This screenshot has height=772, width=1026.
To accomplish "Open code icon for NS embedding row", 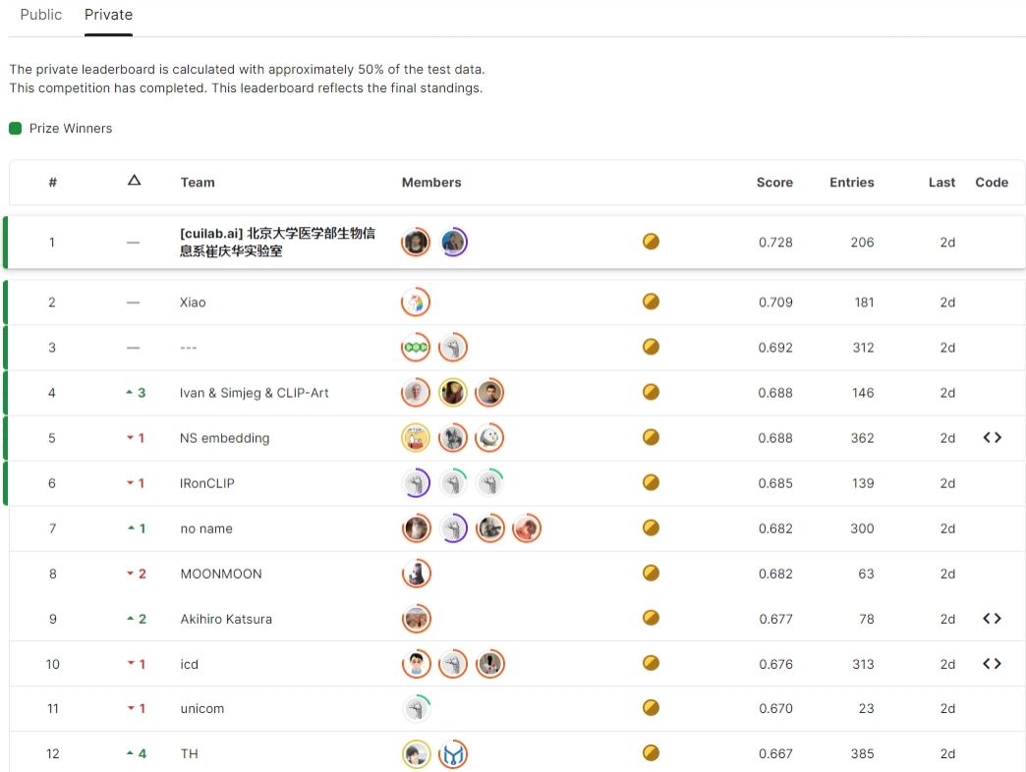I will click(x=992, y=438).
